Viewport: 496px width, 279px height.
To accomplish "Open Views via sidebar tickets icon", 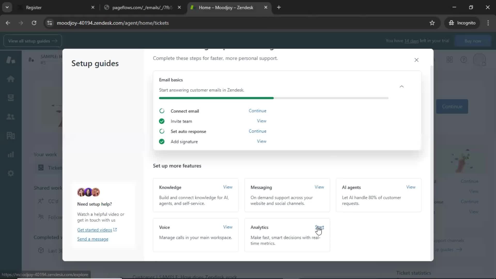I will coord(11,98).
